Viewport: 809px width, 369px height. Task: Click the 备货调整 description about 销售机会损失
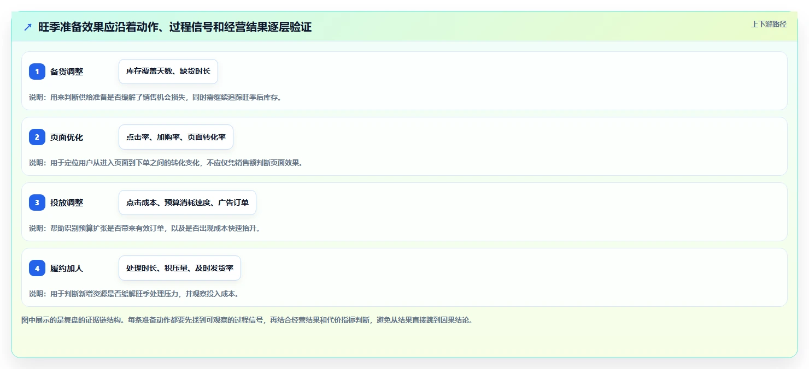(155, 97)
